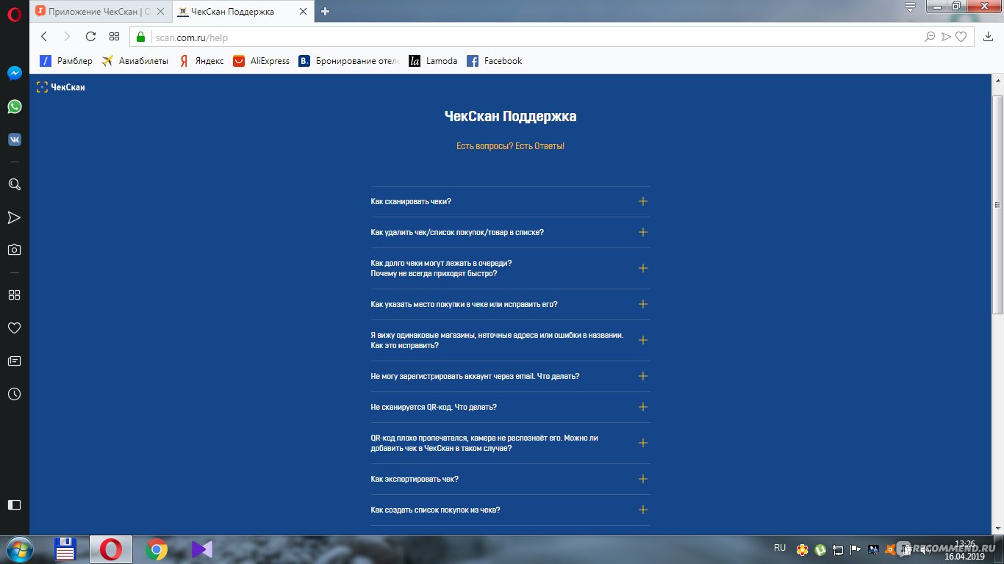
Task: Expand 'Как указать место покупки' plus
Action: pos(643,304)
